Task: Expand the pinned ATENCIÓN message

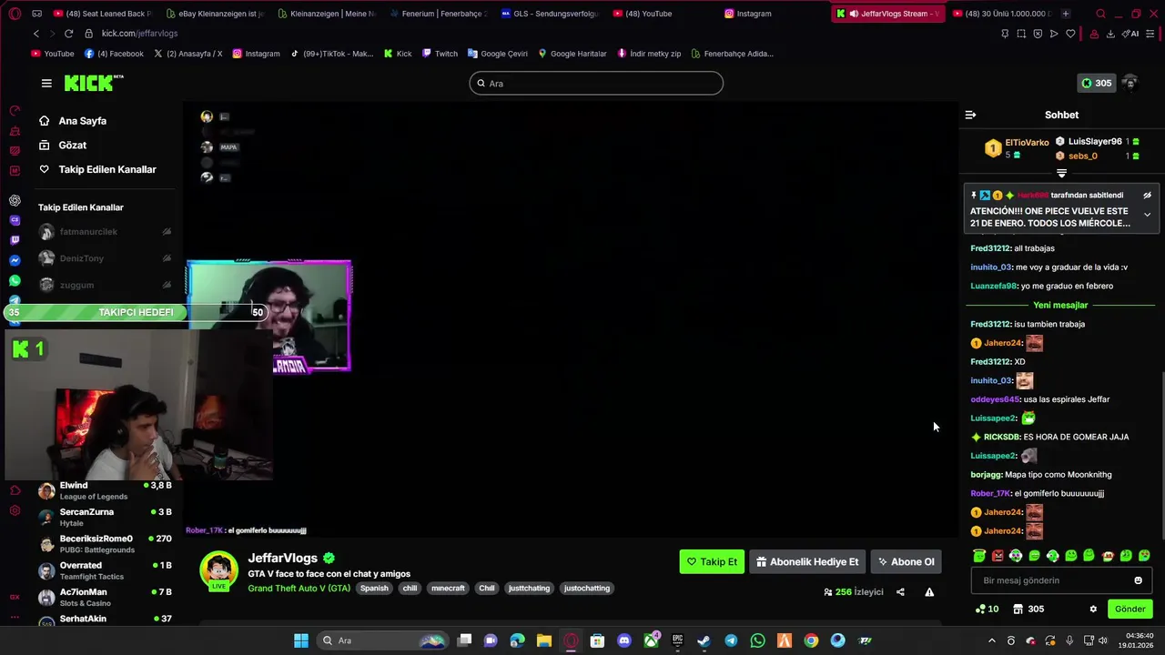Action: 1147,215
